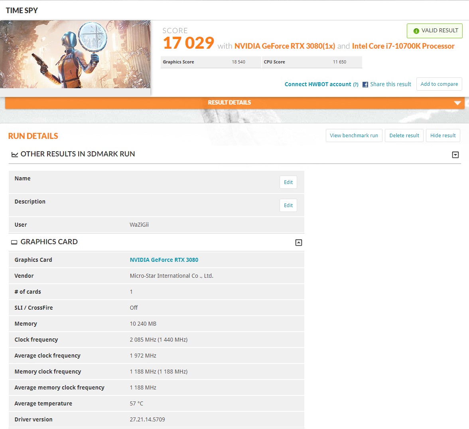This screenshot has width=469, height=429.
Task: Click Hide result button
Action: point(443,135)
